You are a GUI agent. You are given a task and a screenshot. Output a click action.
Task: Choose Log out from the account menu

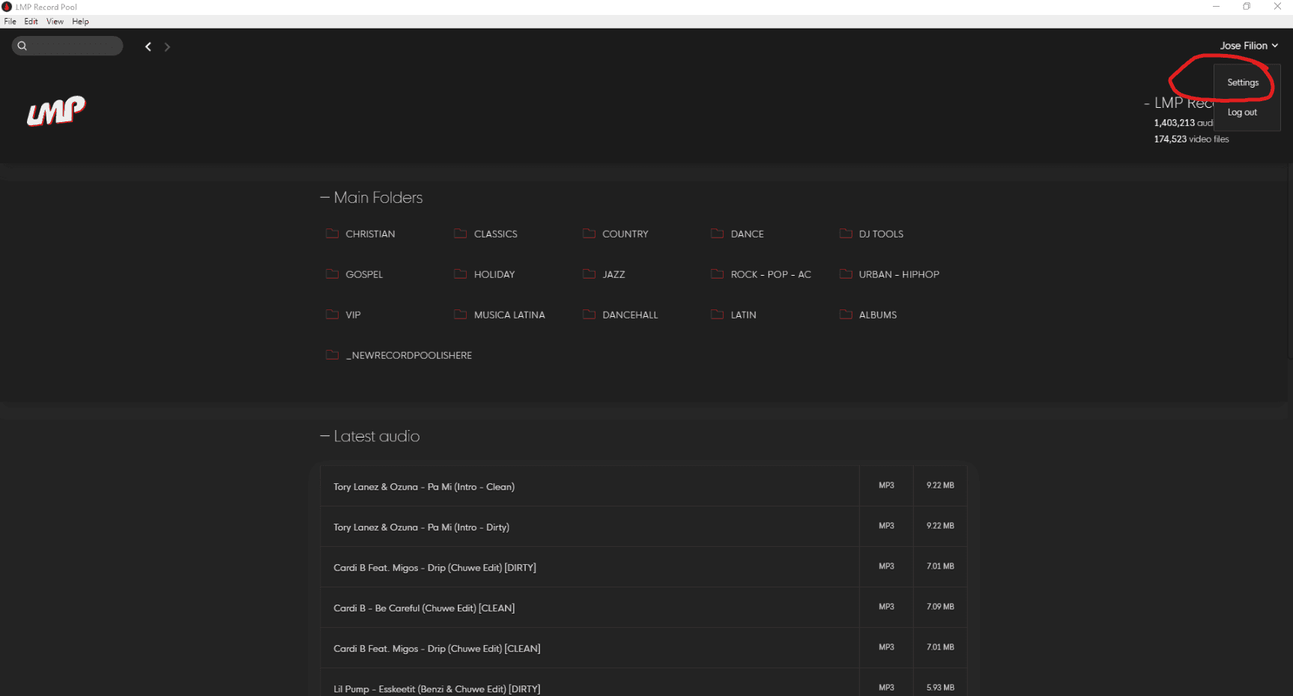1242,112
